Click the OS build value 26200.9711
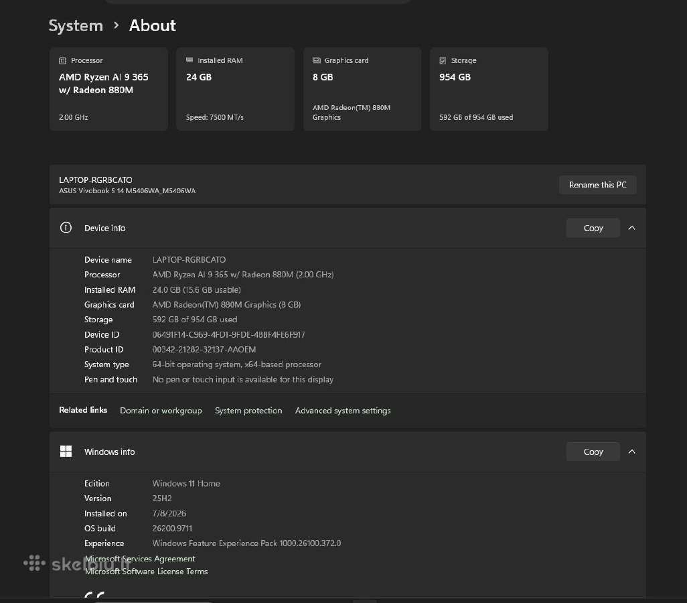Screen dimensions: 687x603 (172, 529)
